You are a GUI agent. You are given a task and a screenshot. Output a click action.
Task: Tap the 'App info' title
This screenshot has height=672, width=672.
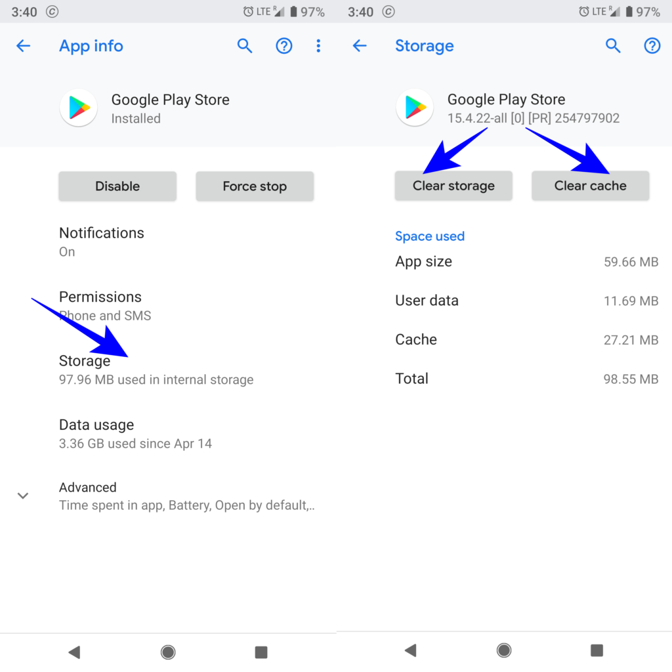click(91, 46)
